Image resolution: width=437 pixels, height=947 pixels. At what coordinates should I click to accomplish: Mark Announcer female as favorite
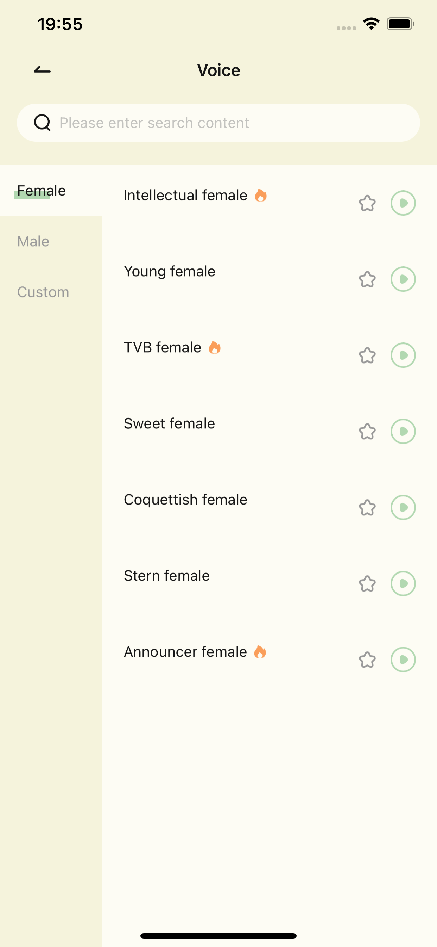coord(367,660)
